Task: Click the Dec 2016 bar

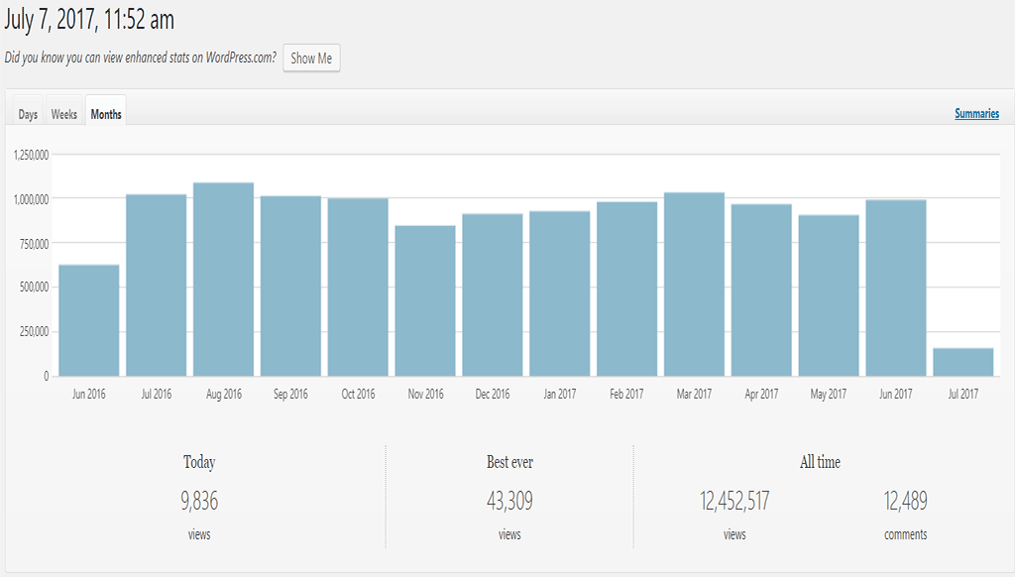Action: tap(493, 295)
